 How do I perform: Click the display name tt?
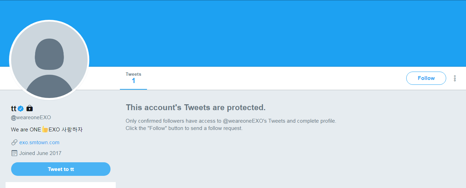coord(14,108)
